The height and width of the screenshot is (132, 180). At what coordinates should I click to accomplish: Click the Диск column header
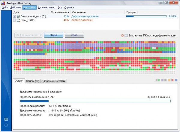click(x=30, y=12)
